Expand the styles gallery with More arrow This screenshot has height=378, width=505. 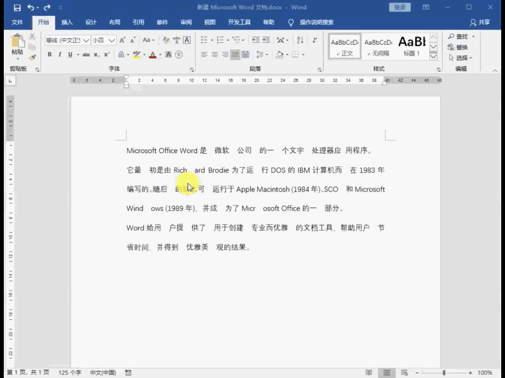pos(434,56)
